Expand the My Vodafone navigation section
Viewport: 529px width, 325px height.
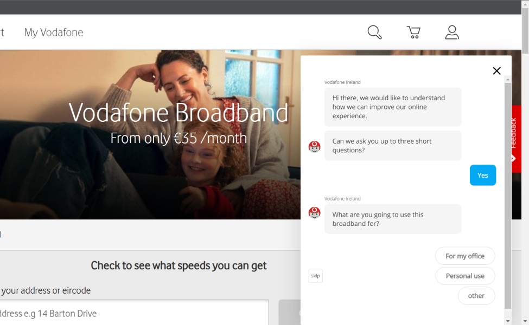tap(53, 32)
